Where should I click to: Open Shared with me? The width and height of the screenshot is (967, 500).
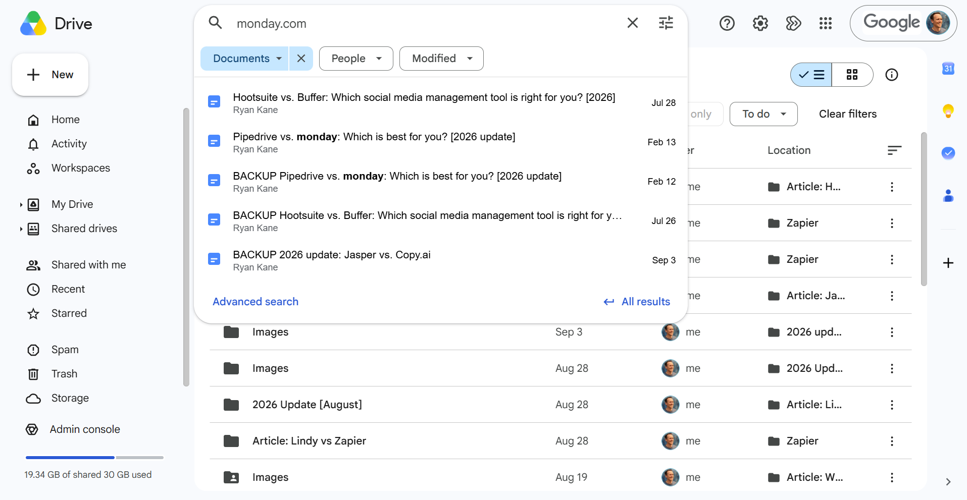coord(89,265)
